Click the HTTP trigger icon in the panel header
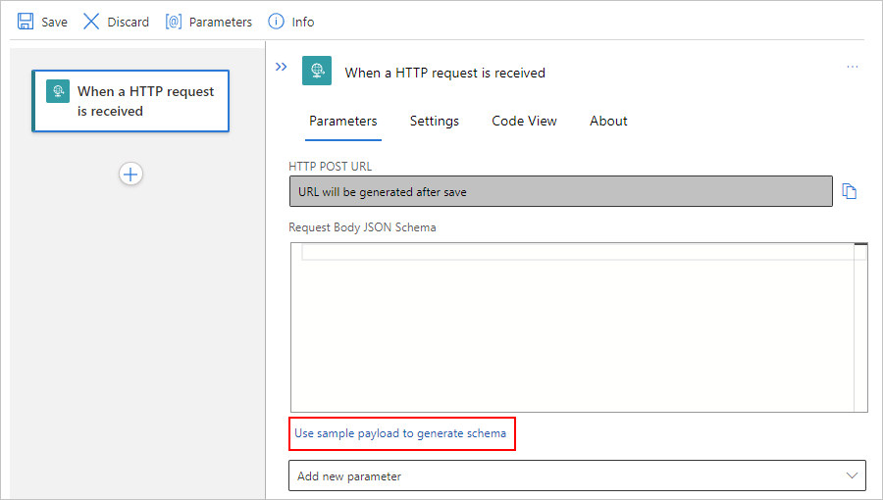The width and height of the screenshot is (883, 500). (x=316, y=71)
